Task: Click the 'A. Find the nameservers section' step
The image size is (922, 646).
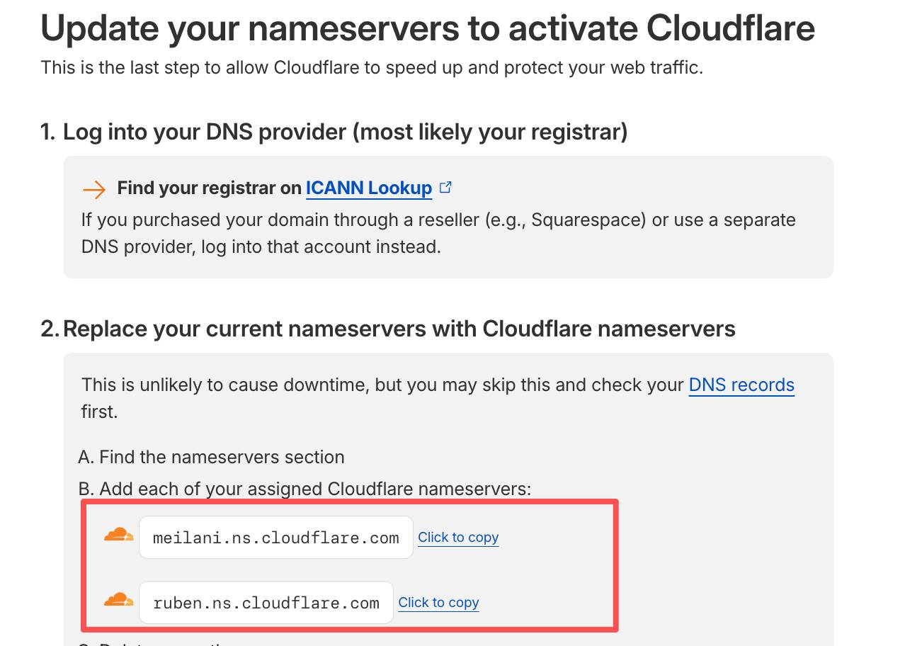Action: tap(211, 457)
